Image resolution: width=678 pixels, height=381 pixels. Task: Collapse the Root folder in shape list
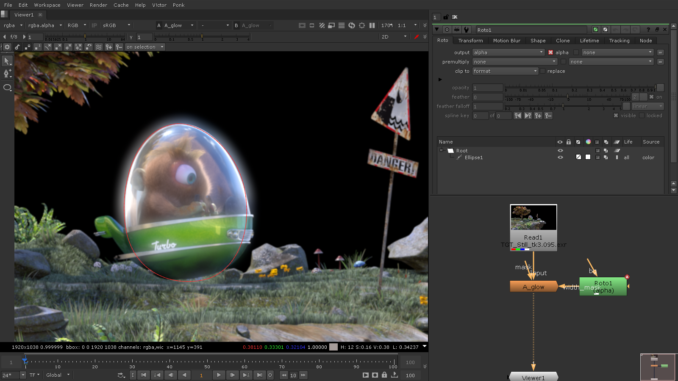tap(441, 151)
